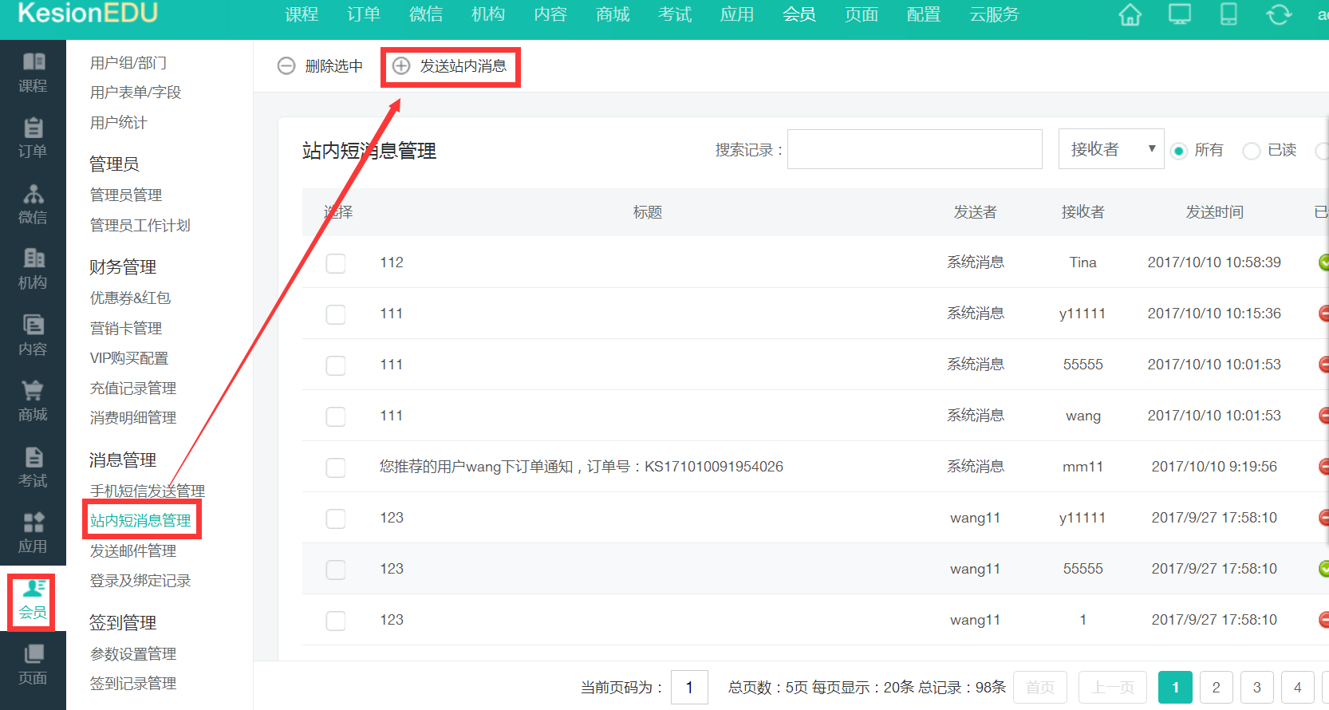Open the 微信 sidebar icon
The width and height of the screenshot is (1329, 710).
(x=33, y=204)
